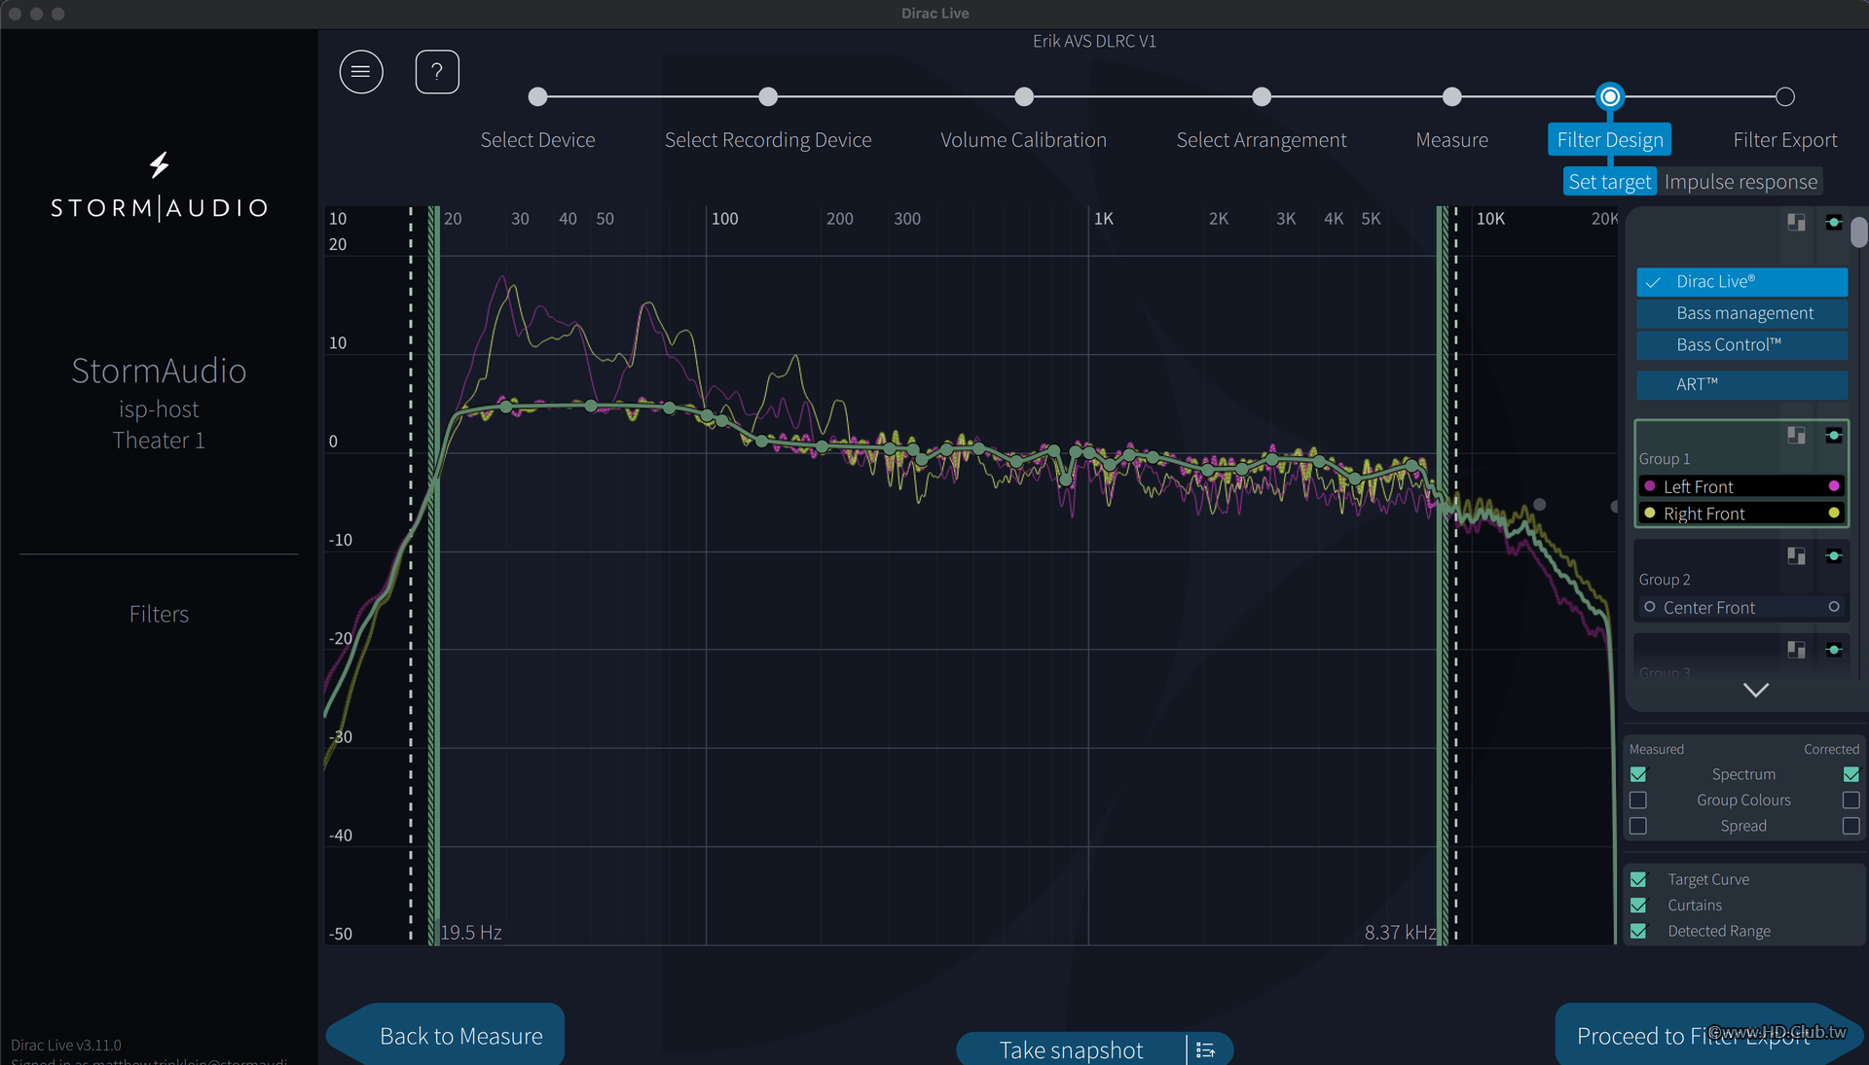Click the question mark help icon
This screenshot has width=1869, height=1065.
coord(437,72)
